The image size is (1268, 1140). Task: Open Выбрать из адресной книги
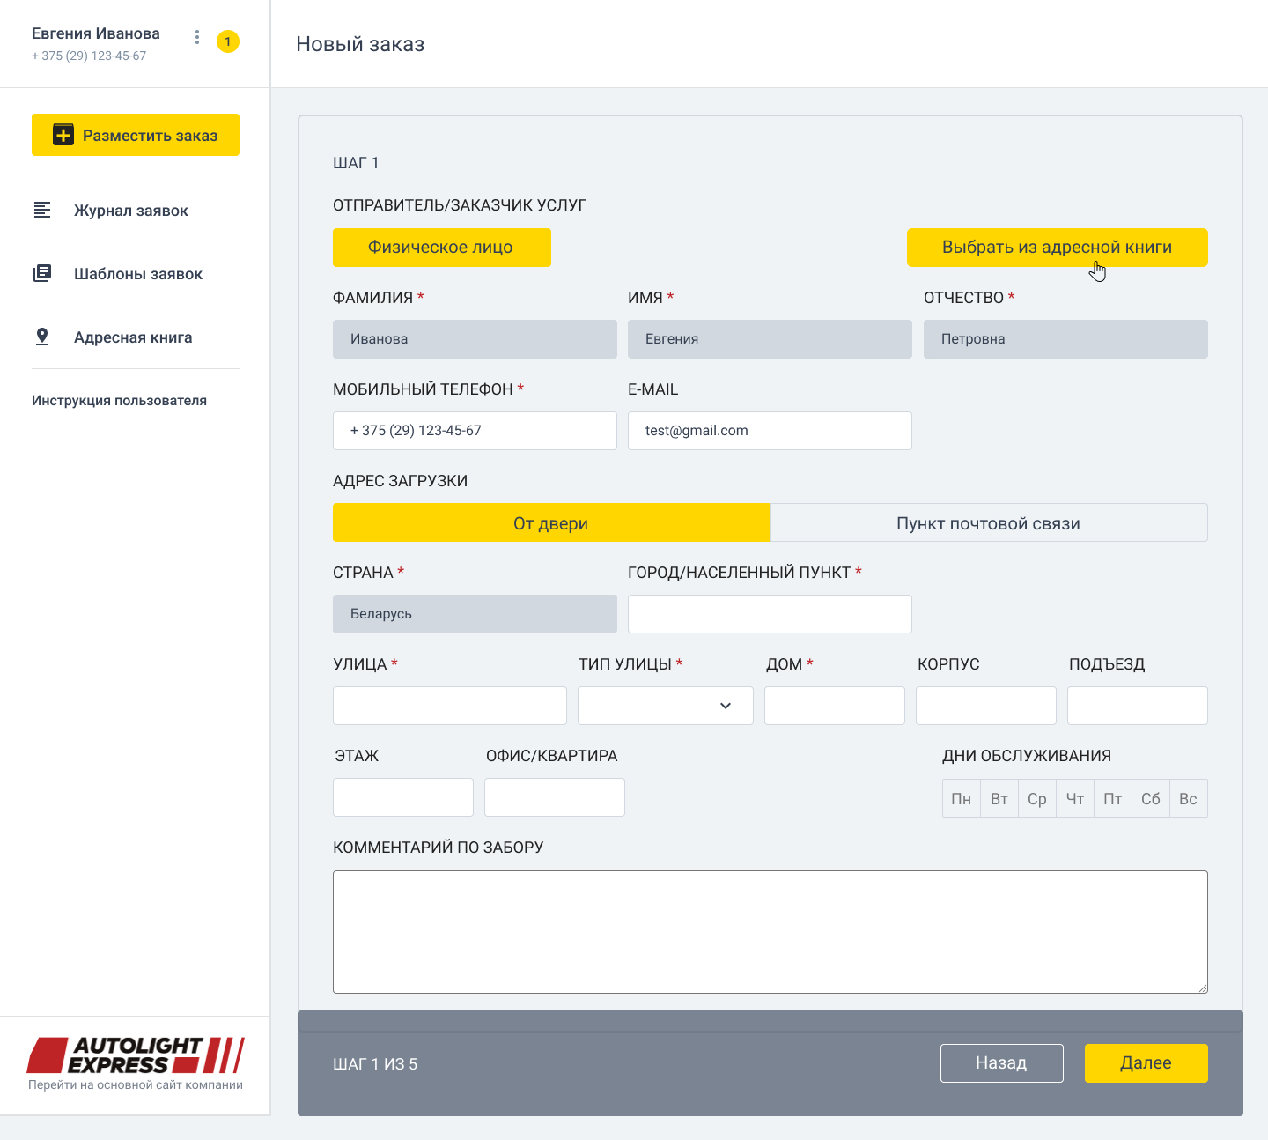(1057, 248)
